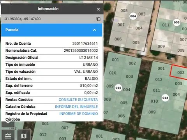187x140 pixels.
Task: Click the Rentas Córdoba label
Action: (19, 100)
